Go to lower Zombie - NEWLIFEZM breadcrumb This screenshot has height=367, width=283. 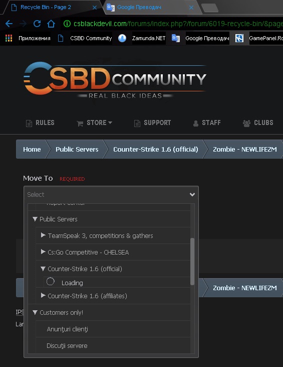245,288
